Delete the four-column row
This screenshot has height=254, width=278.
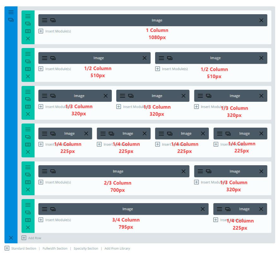(x=28, y=152)
